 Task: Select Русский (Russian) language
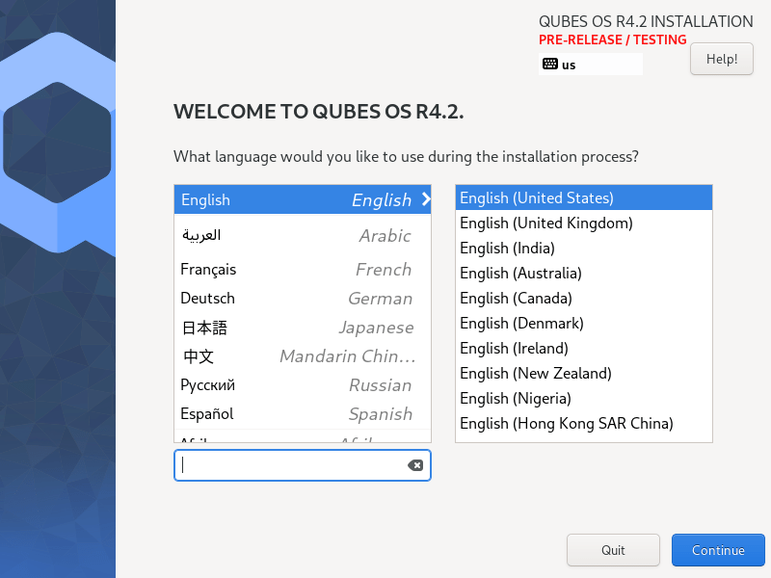(x=303, y=385)
